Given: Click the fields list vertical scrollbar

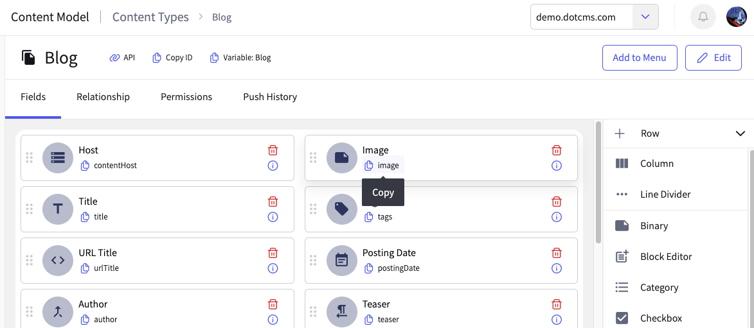Looking at the screenshot, I should (598, 183).
